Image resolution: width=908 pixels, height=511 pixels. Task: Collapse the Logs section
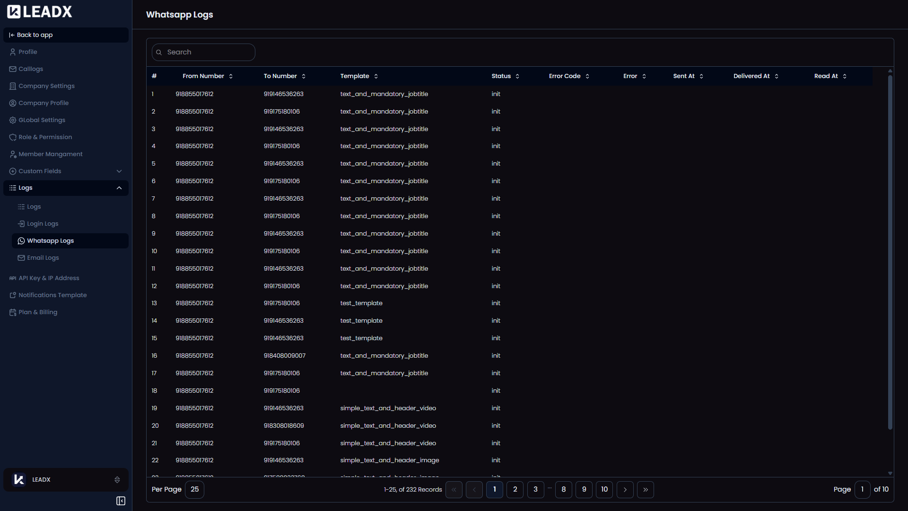119,188
